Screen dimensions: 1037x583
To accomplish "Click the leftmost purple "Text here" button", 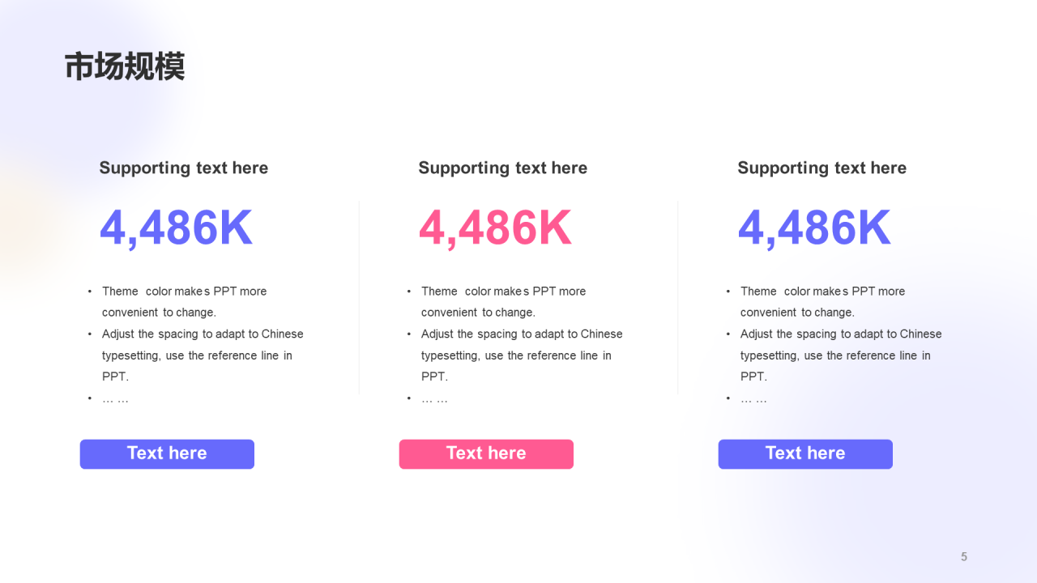I will pos(167,454).
